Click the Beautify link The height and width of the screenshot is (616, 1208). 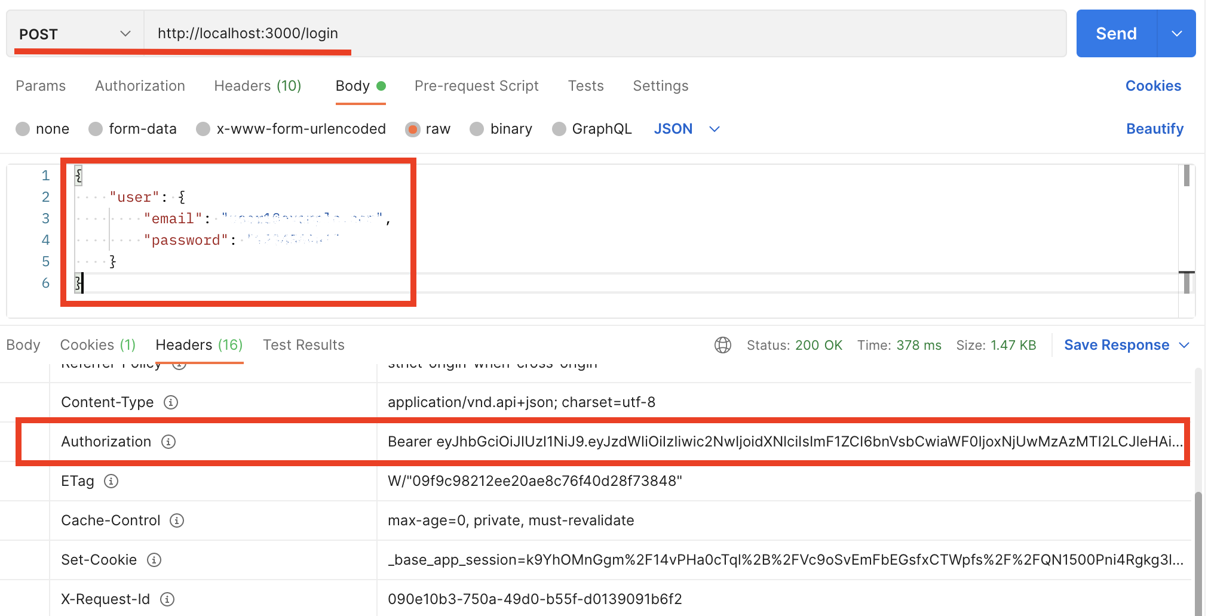click(1154, 129)
